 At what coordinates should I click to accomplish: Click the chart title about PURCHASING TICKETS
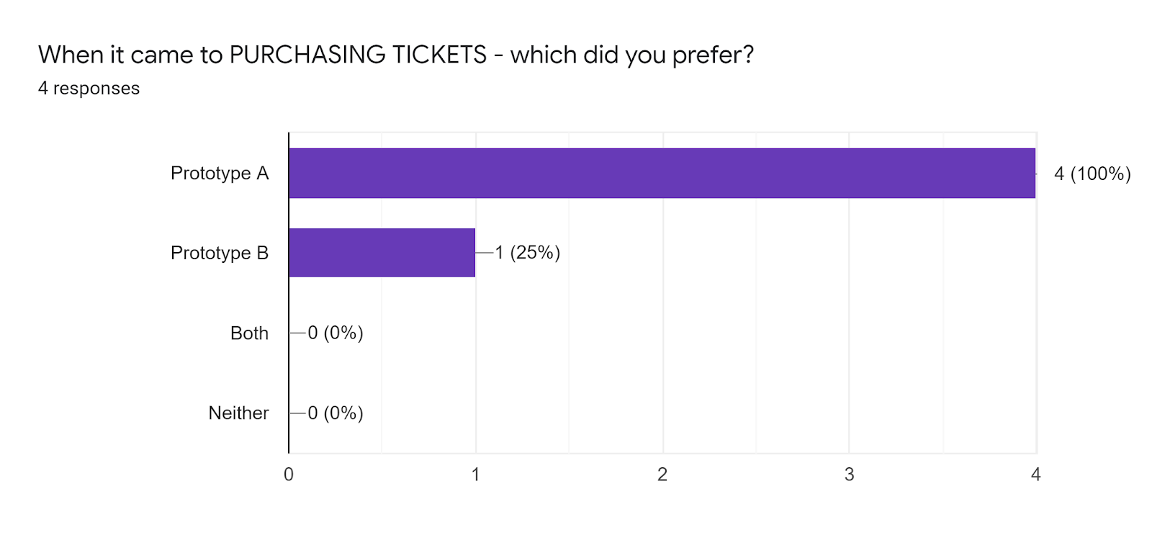tap(396, 55)
